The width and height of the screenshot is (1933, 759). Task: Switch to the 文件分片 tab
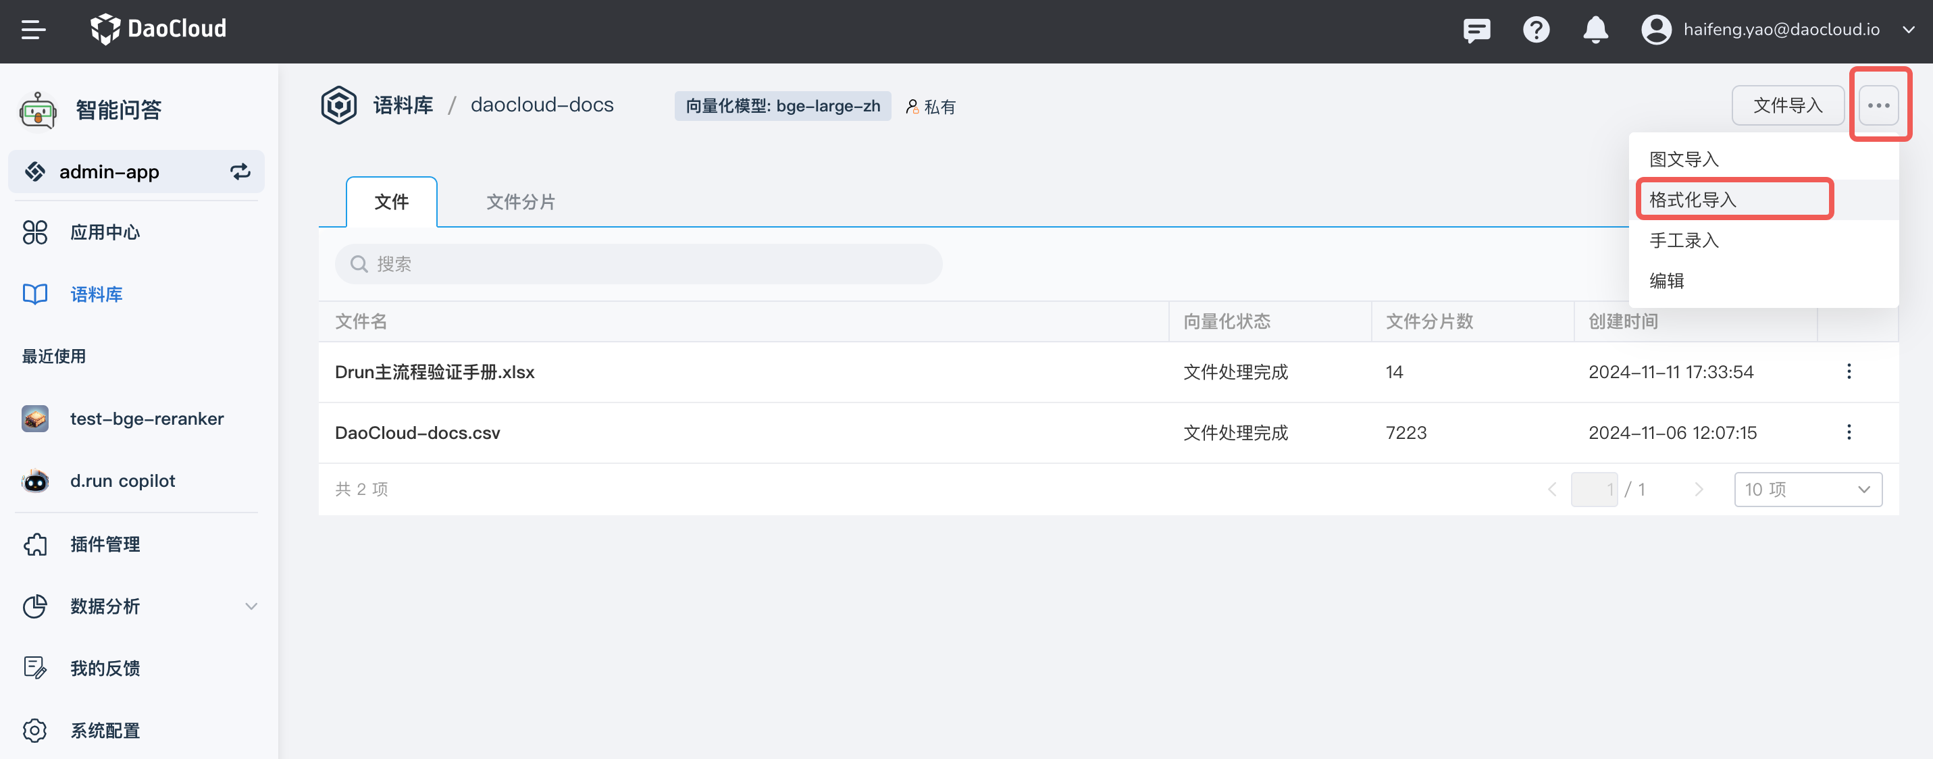coord(521,201)
